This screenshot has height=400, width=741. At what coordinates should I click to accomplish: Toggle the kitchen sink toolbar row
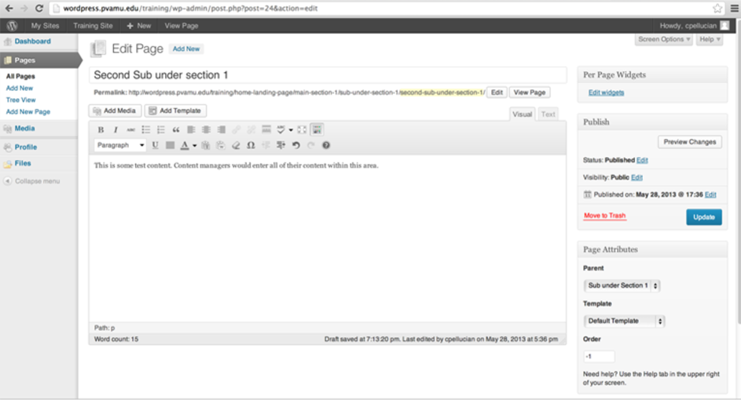317,129
